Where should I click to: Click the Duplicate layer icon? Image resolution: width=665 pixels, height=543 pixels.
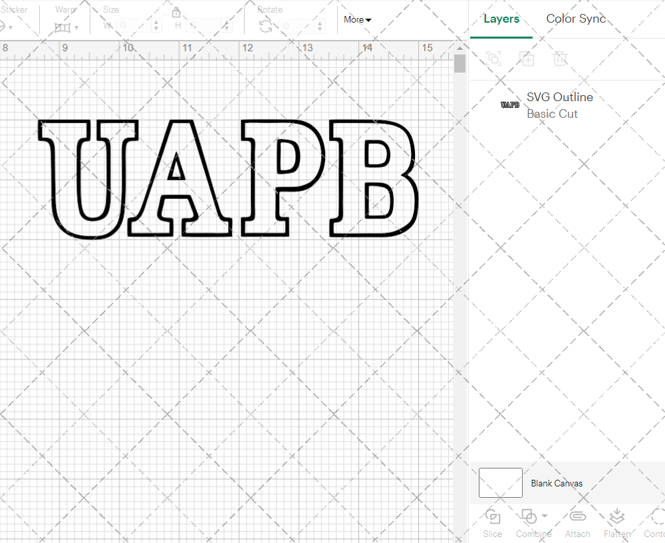coord(527,59)
